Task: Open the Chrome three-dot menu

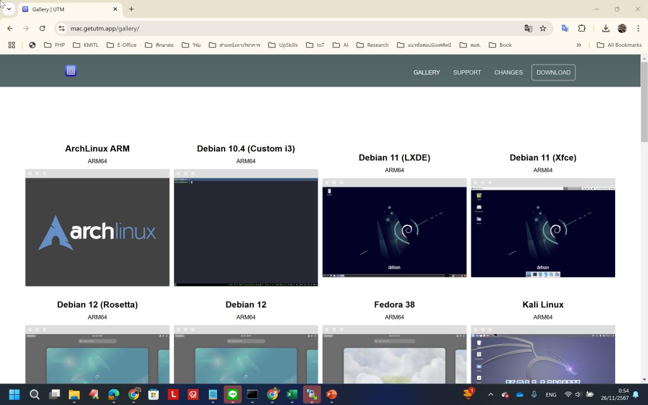Action: click(x=638, y=28)
